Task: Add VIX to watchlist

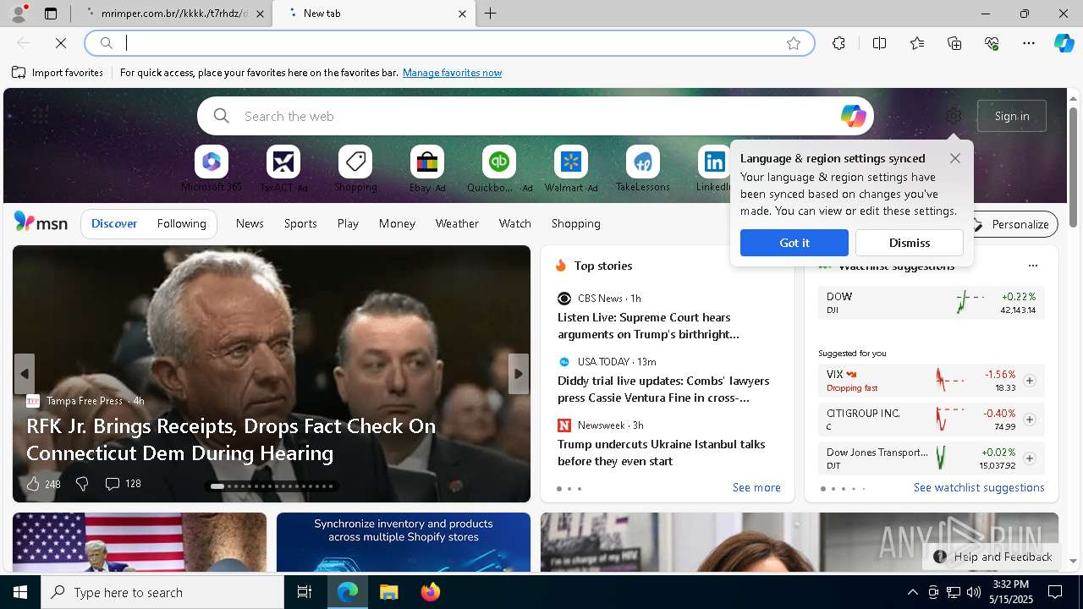Action: coord(1030,381)
